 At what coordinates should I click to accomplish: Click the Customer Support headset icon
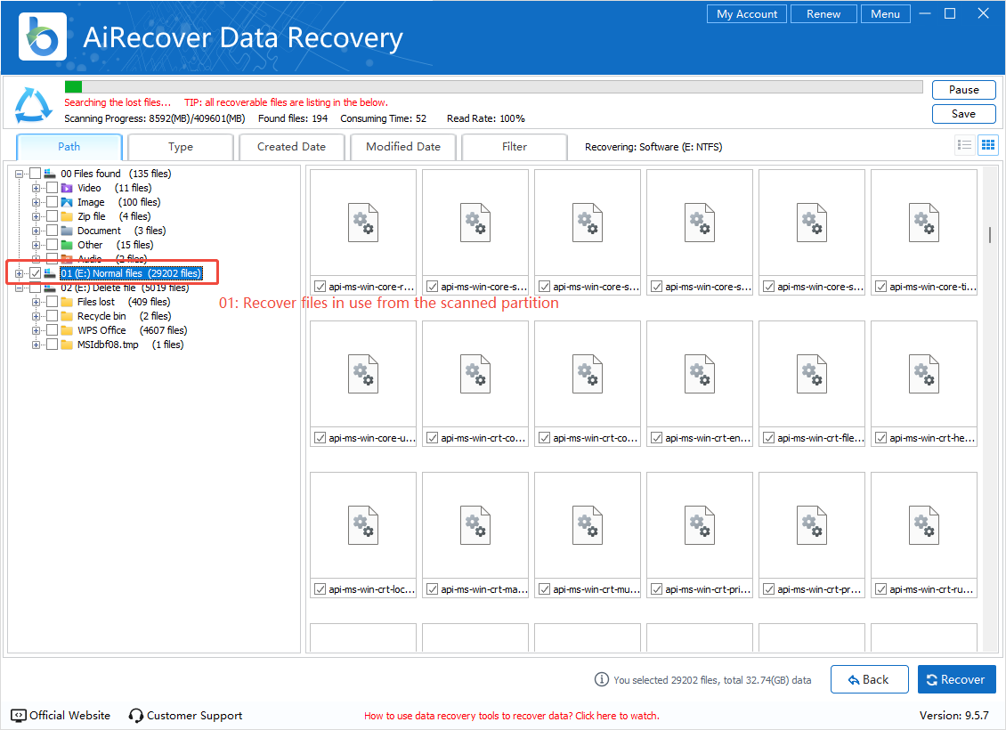(136, 715)
